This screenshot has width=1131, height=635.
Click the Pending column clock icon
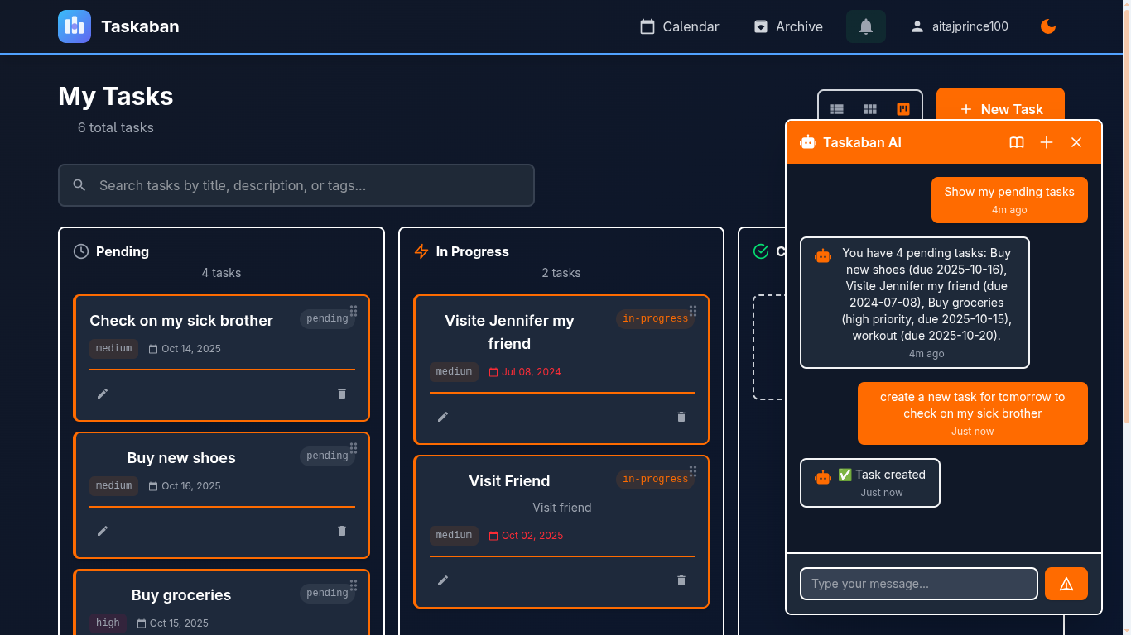click(81, 251)
